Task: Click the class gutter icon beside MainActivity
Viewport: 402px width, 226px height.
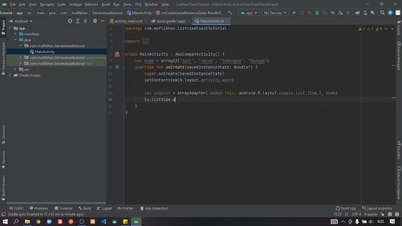Action: (117, 54)
